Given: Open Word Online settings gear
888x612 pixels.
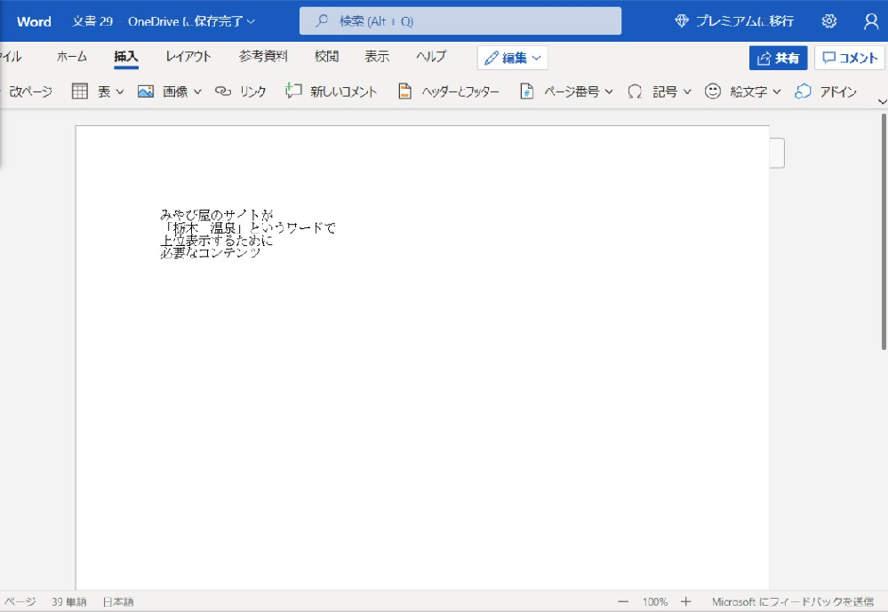Looking at the screenshot, I should [x=828, y=20].
